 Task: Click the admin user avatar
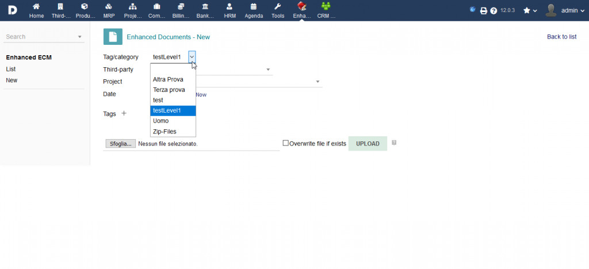click(x=550, y=10)
